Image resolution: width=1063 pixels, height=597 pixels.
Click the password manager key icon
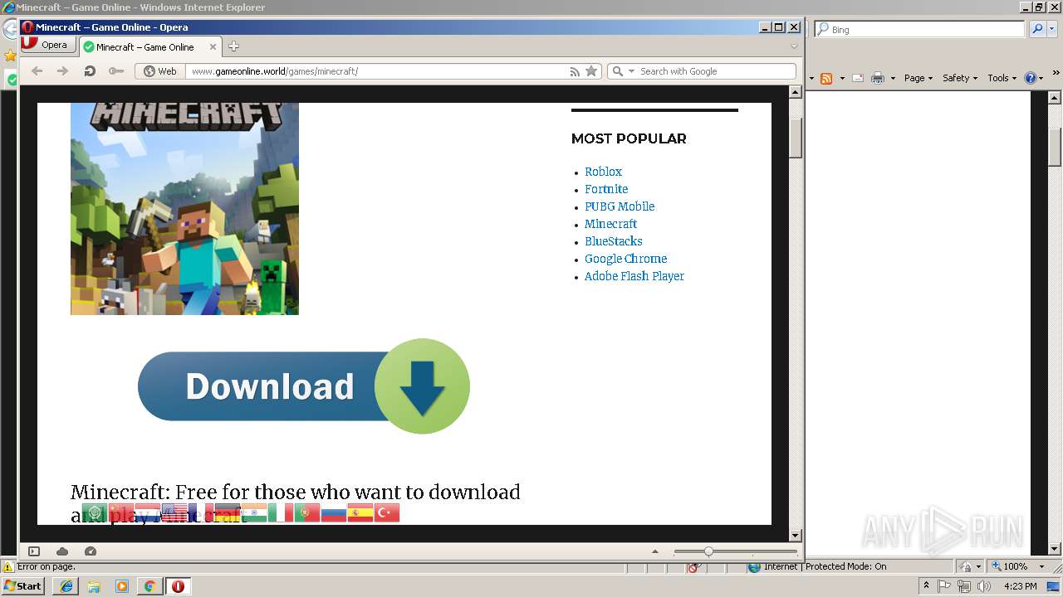[x=115, y=71]
